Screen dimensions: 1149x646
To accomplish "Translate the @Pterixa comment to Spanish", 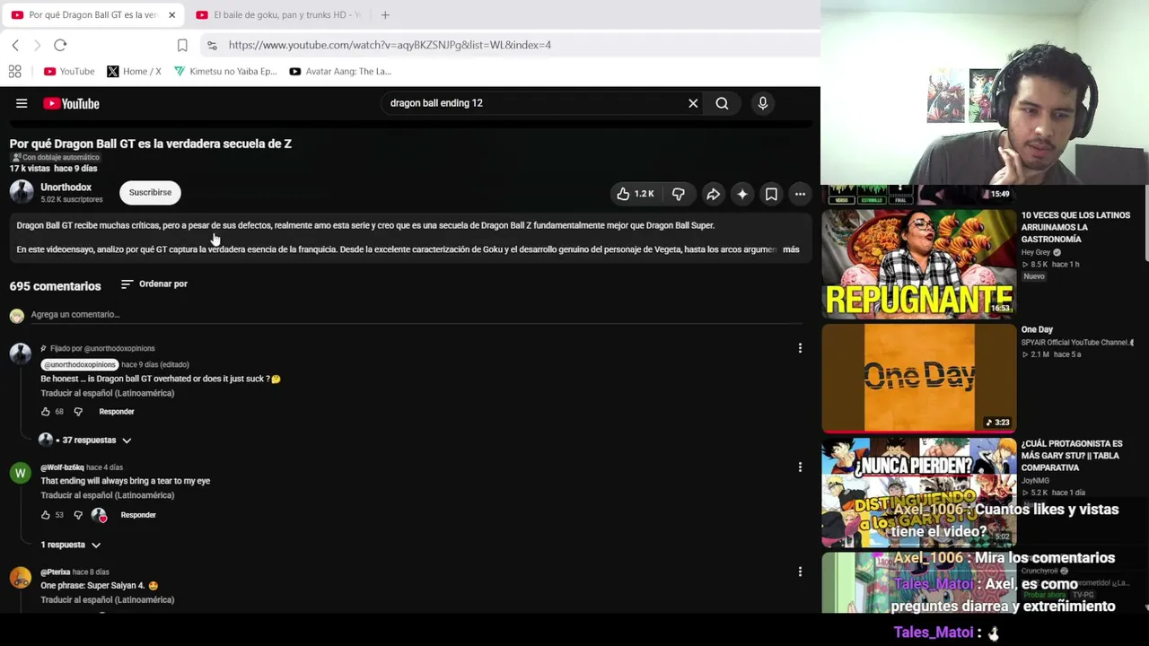I will pyautogui.click(x=107, y=600).
